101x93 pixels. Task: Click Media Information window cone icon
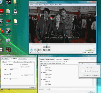[x=39, y=56]
